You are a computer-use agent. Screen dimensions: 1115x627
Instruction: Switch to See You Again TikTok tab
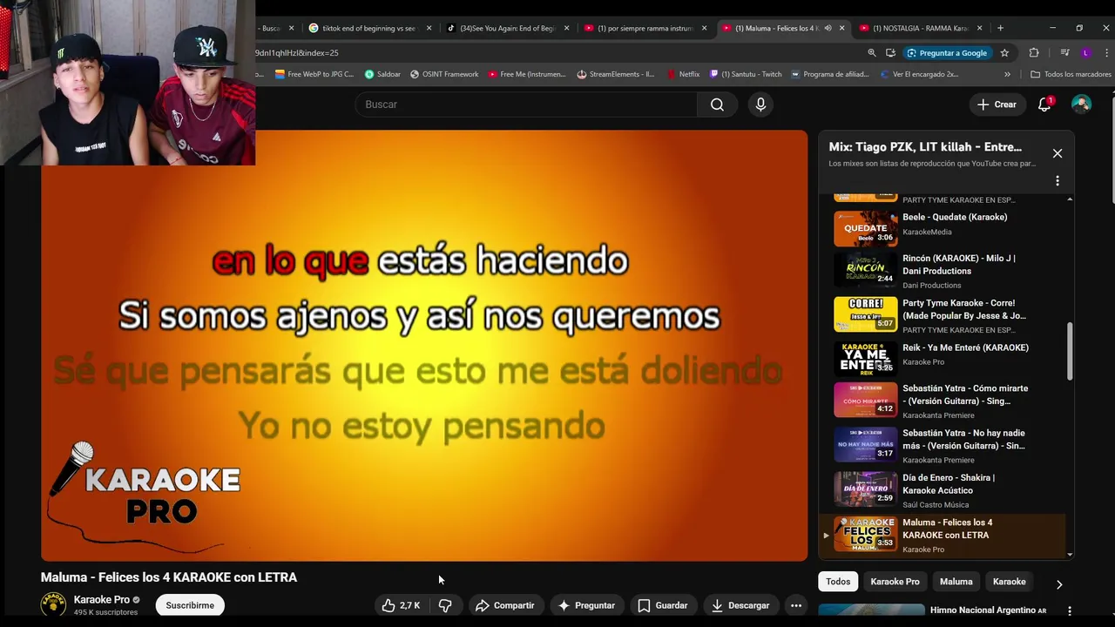tap(505, 28)
